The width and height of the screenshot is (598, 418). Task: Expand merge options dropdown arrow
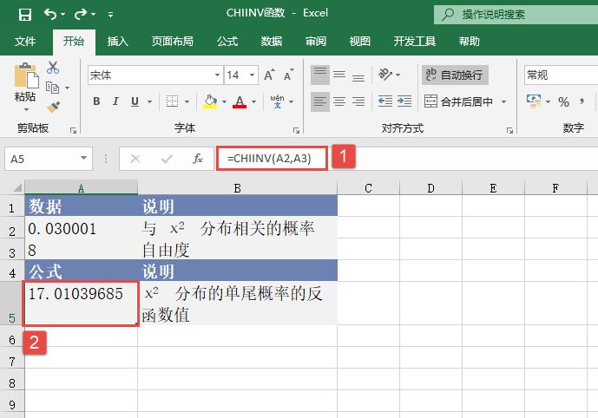coord(503,101)
